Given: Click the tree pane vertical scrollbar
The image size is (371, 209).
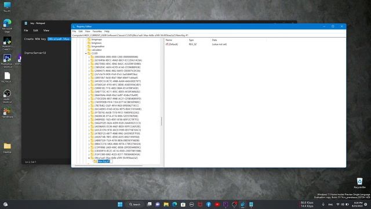Looking at the screenshot, I should click(162, 121).
